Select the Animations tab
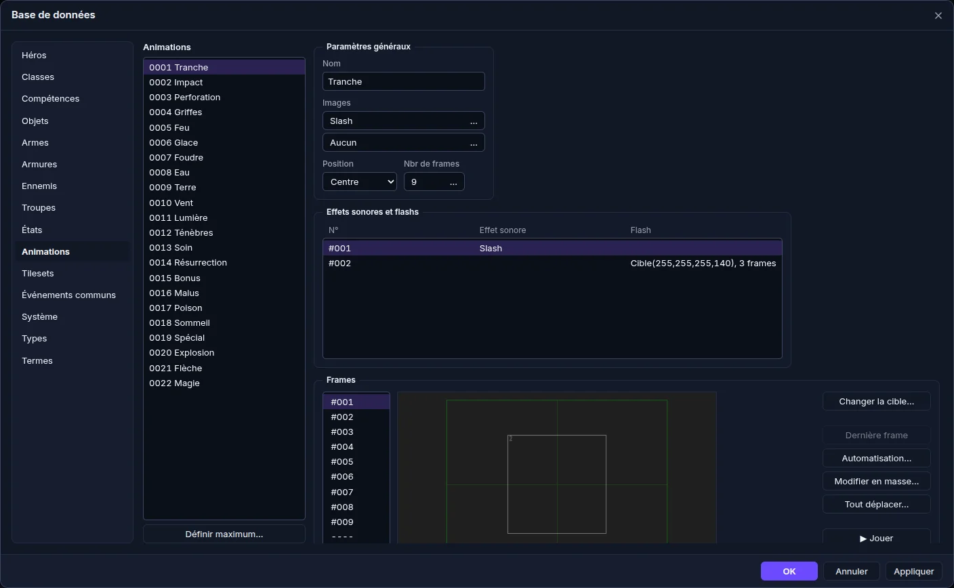This screenshot has height=588, width=954. pyautogui.click(x=72, y=251)
